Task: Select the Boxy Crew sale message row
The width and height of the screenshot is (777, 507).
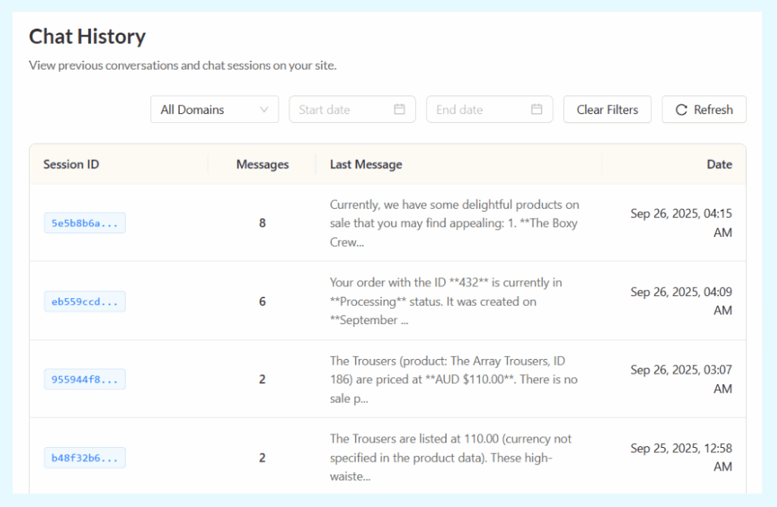Action: tap(455, 223)
